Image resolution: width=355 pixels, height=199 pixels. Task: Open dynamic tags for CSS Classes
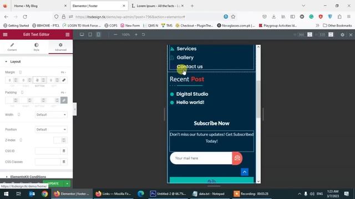[x=64, y=162]
